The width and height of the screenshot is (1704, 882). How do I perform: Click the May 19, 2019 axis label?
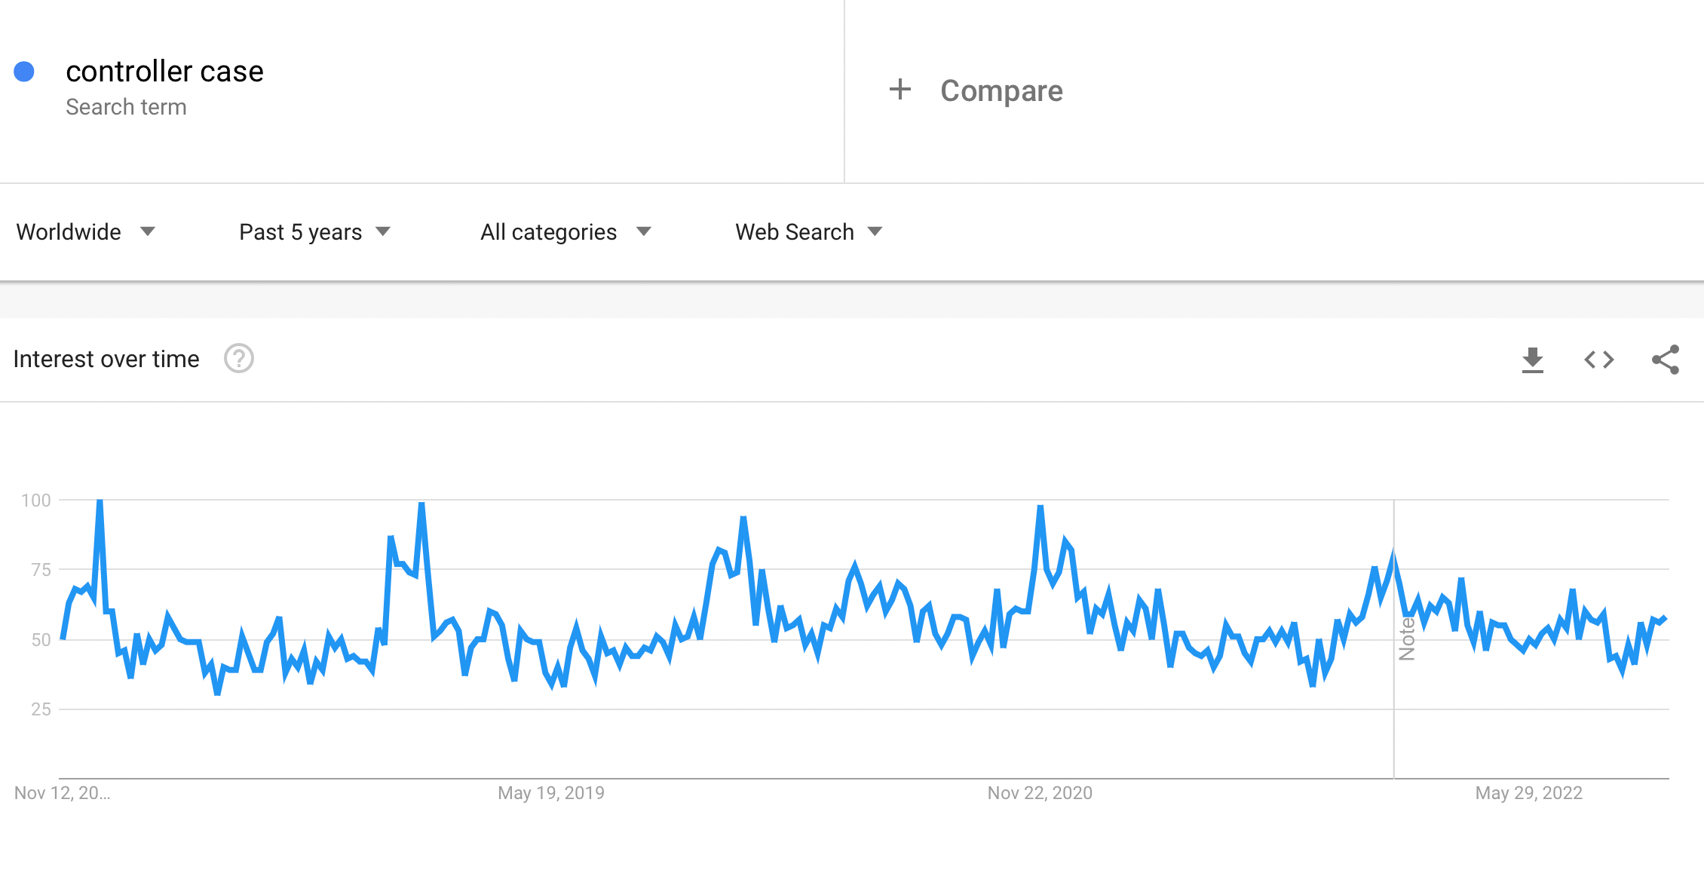point(550,793)
